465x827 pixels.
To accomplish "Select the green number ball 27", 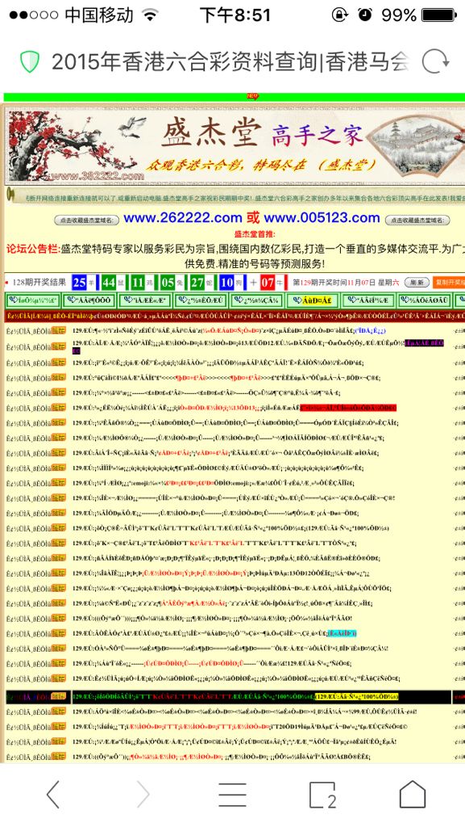I will (x=197, y=283).
